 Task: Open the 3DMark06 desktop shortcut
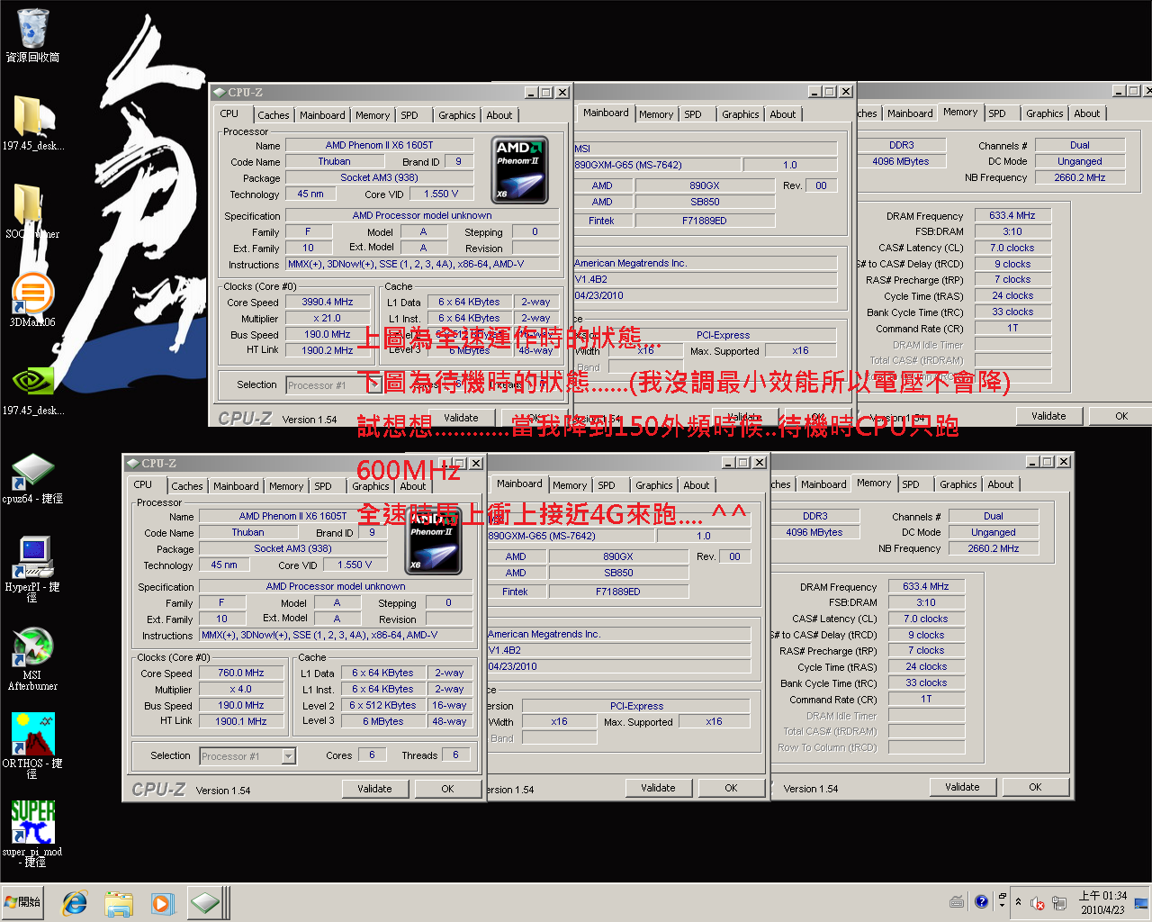(x=32, y=300)
